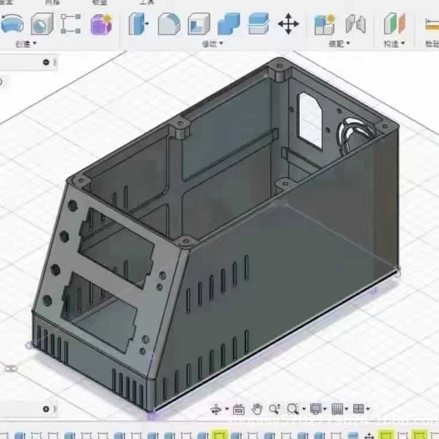Expand the 装配 dropdown menu
This screenshot has width=439, height=439.
[339, 44]
